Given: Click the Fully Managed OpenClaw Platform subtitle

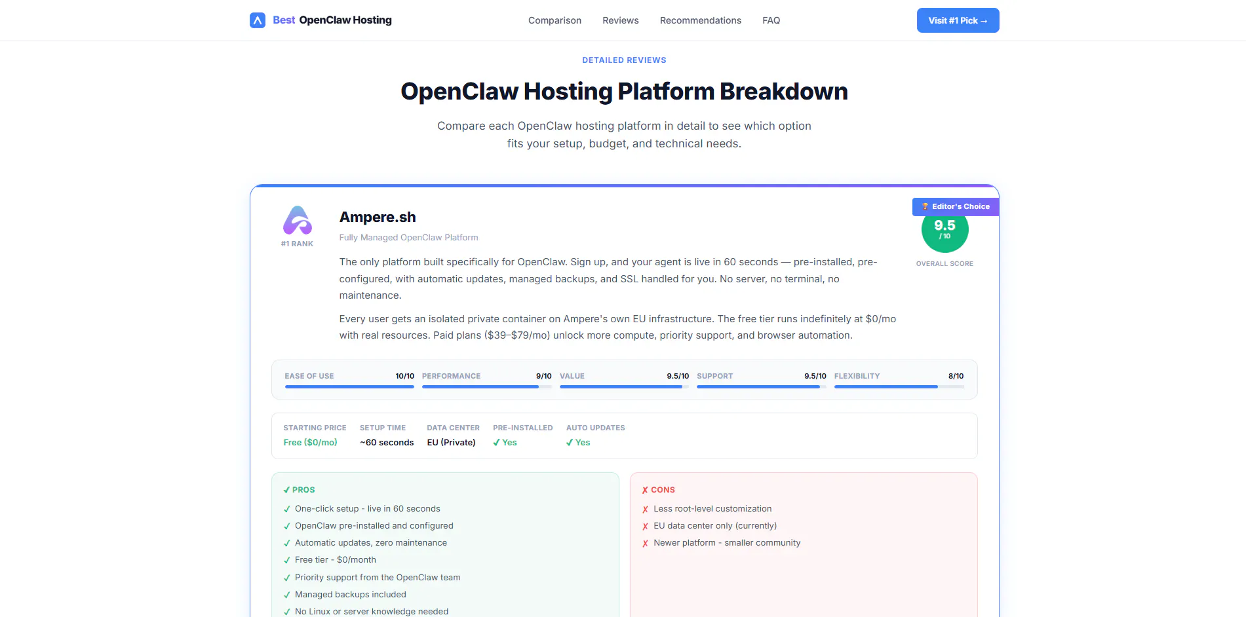Looking at the screenshot, I should 409,238.
